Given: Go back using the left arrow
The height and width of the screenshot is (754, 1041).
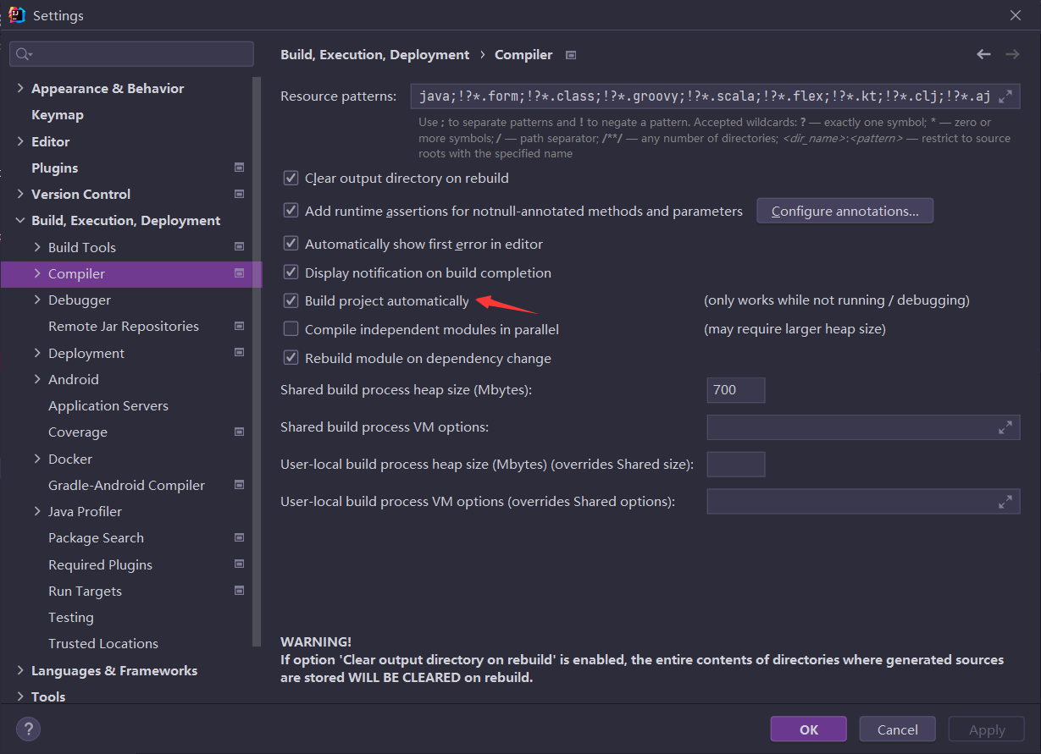Looking at the screenshot, I should point(983,54).
